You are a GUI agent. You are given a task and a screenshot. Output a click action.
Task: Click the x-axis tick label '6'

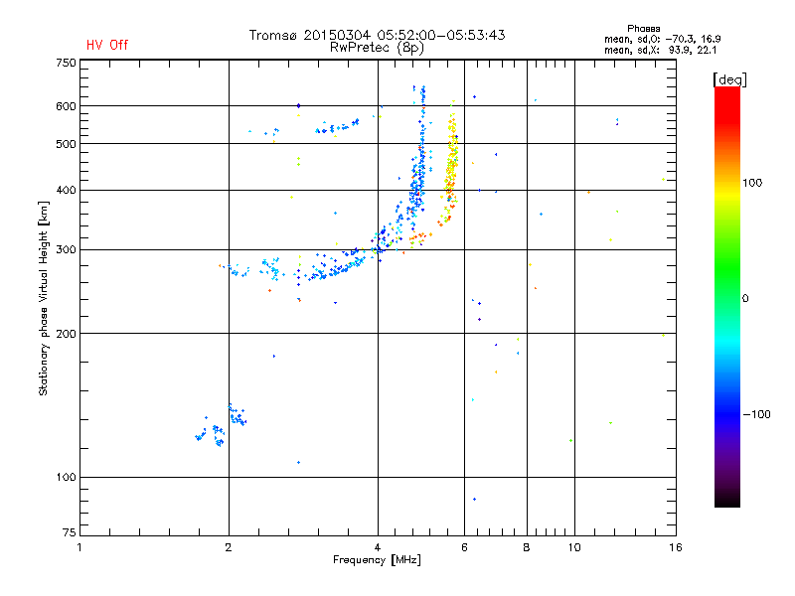coord(464,547)
